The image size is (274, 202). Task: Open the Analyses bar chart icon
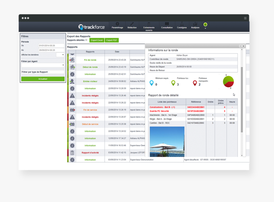[x=195, y=24]
